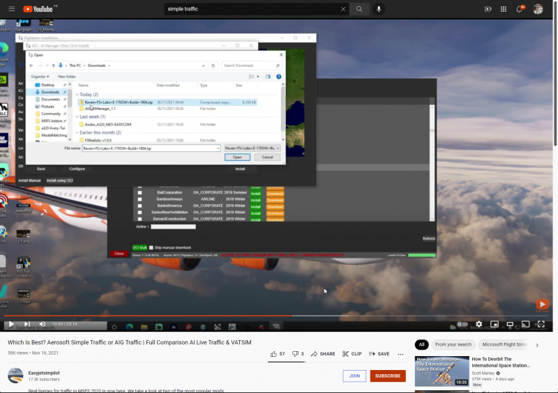Open the view options dropdown arrow
This screenshot has height=393, width=558.
click(258, 77)
